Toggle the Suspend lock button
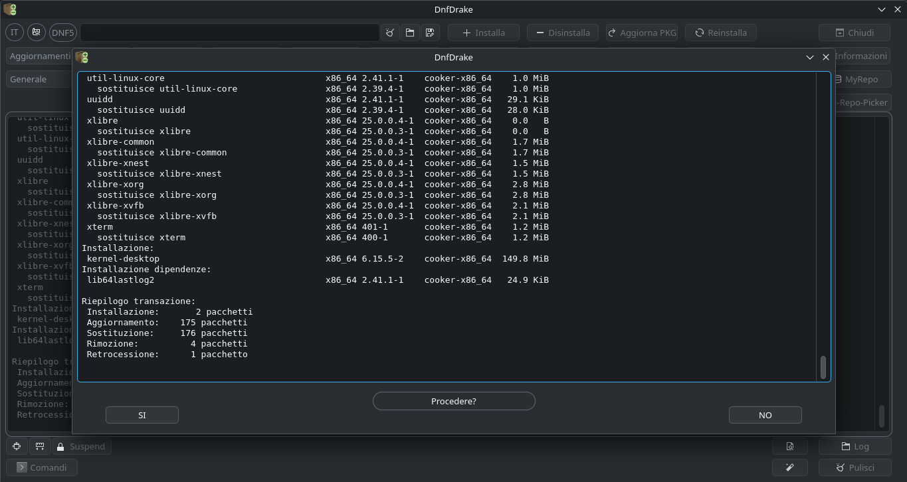 click(81, 446)
